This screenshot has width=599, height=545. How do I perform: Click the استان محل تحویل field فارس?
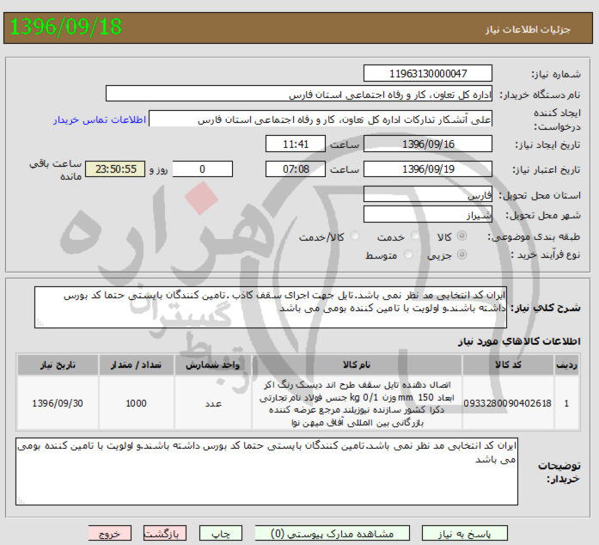pos(428,194)
